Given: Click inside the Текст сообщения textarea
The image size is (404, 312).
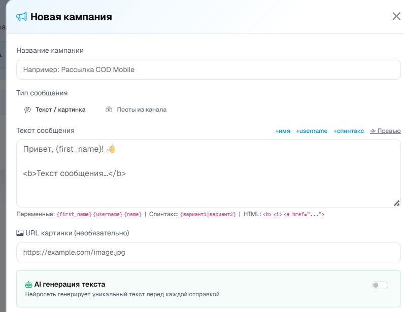Looking at the screenshot, I should pos(209,174).
